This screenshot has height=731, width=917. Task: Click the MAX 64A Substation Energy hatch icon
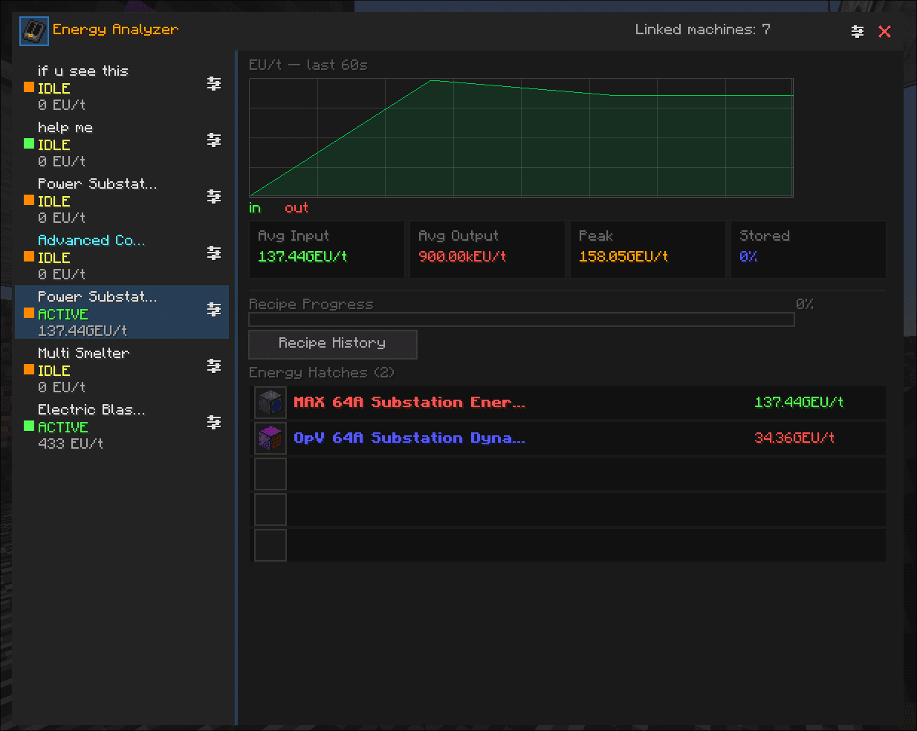click(270, 403)
